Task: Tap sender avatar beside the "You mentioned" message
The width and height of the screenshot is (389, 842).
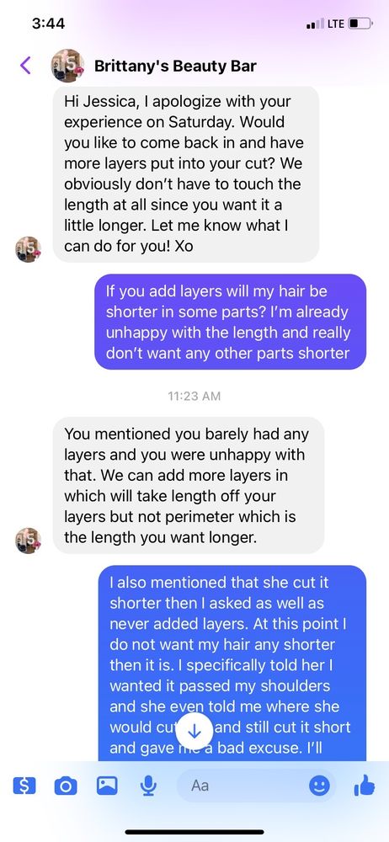Action: tap(28, 541)
